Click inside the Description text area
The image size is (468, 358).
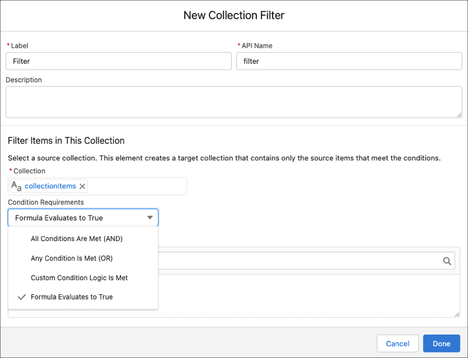point(234,102)
